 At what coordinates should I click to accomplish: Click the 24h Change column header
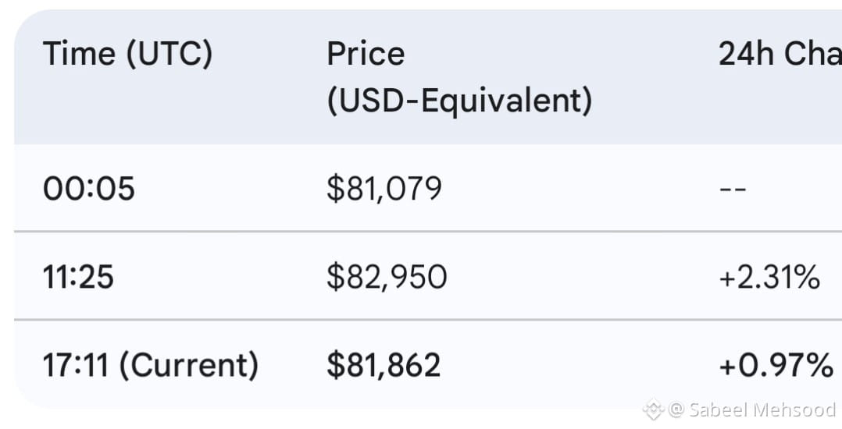point(780,54)
